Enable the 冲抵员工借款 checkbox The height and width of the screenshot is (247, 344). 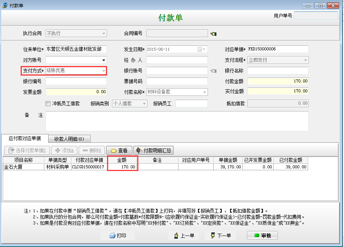[x=48, y=103]
